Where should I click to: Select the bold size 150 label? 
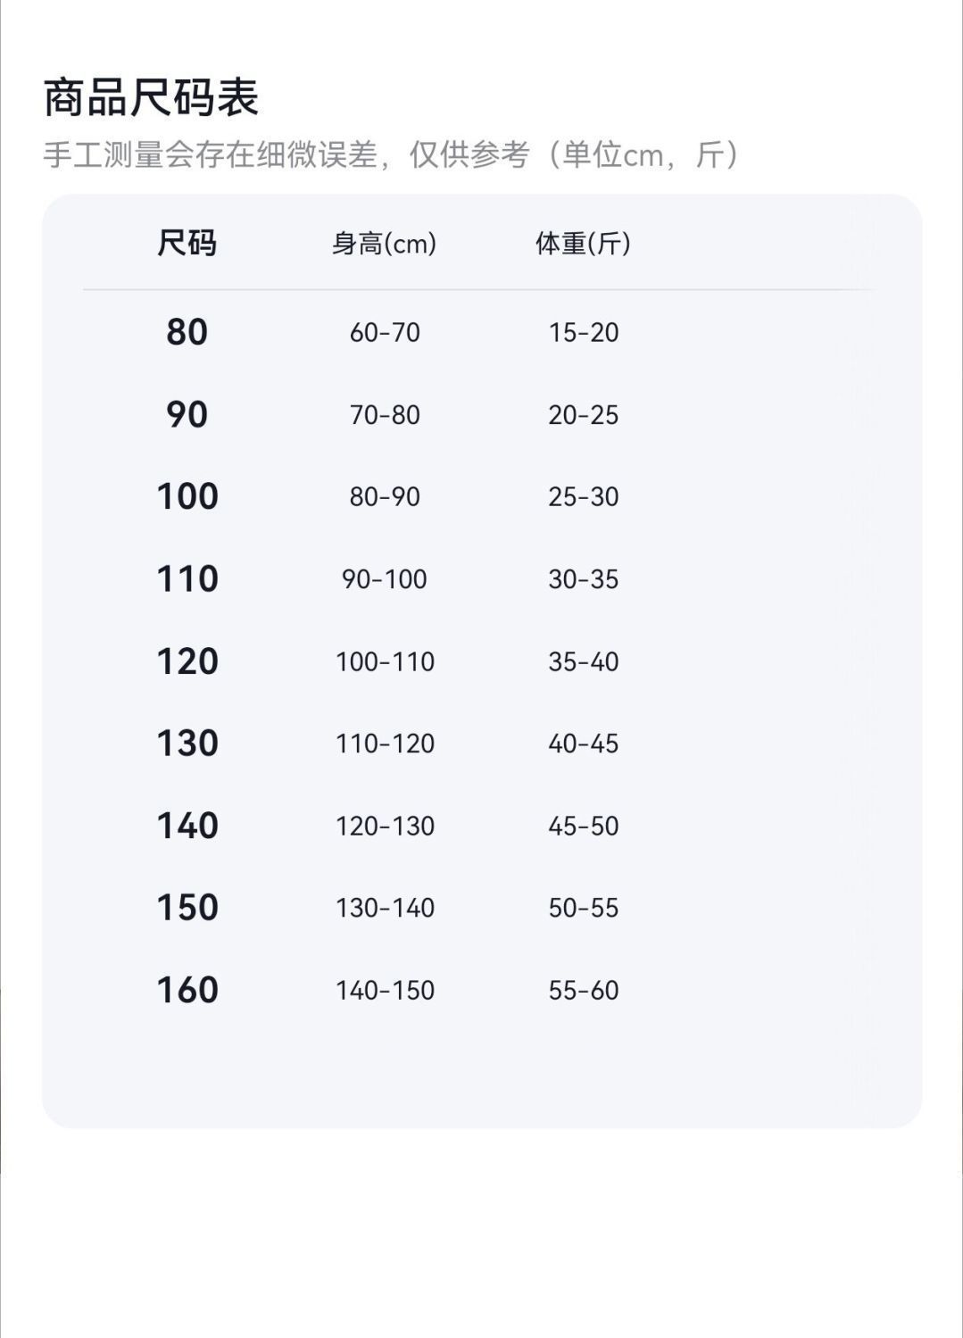coord(187,908)
